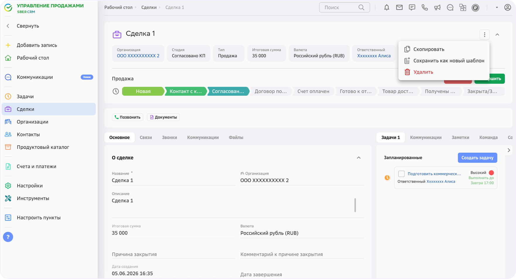
Task: Click the Комментарий к причине закрытия field
Action: tap(302, 254)
